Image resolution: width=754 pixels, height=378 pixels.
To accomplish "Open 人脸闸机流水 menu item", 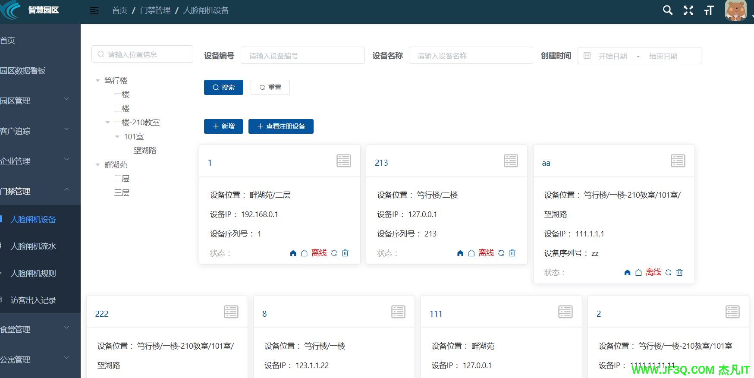I will coord(33,246).
